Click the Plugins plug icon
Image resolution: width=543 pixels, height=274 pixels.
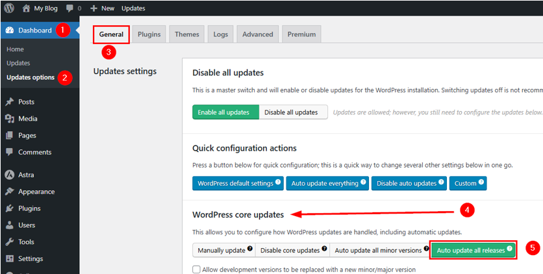point(10,208)
